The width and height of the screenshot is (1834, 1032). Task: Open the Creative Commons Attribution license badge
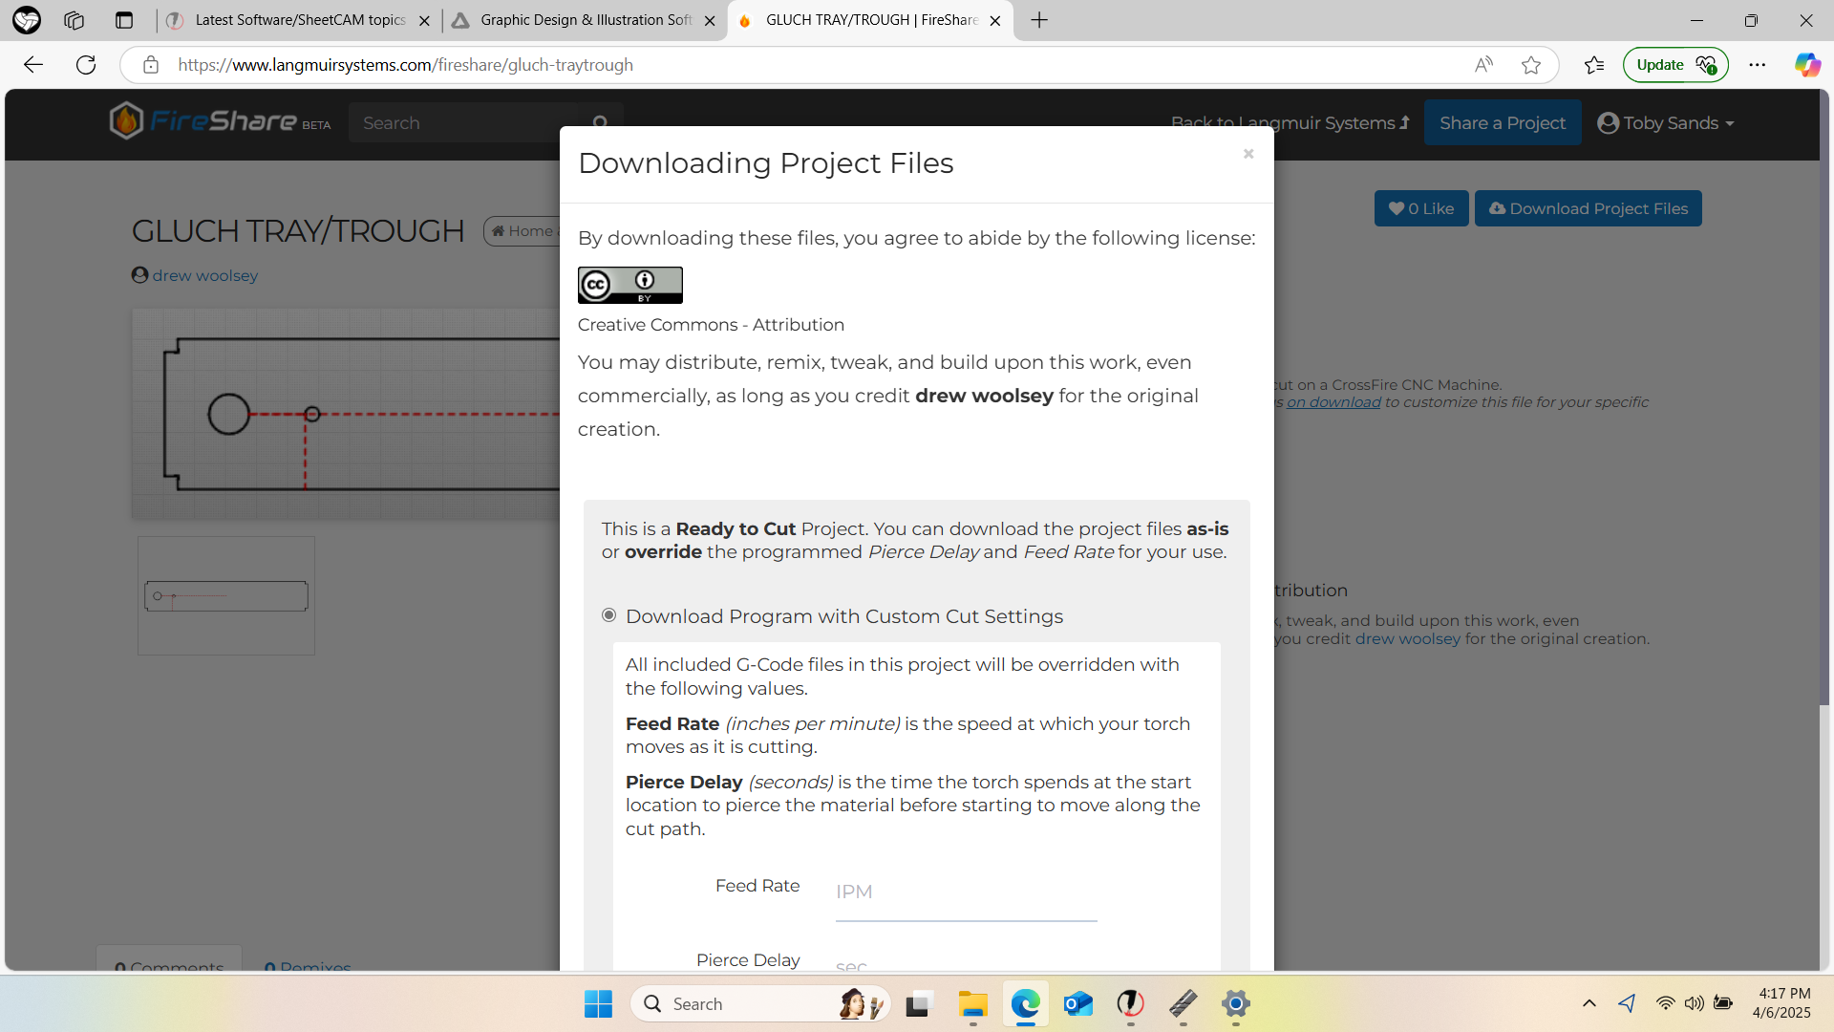[629, 285]
